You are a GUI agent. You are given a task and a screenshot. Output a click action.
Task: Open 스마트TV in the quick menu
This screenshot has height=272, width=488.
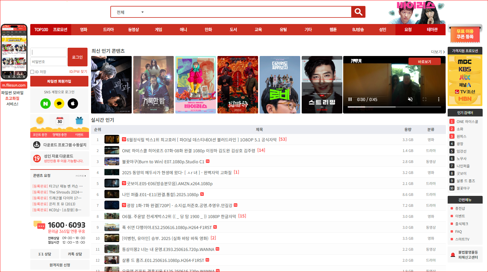tap(462, 239)
